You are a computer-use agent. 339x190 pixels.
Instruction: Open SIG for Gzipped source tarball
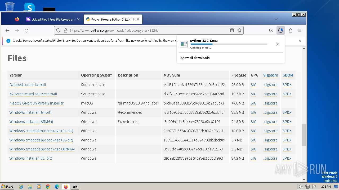pyautogui.click(x=254, y=85)
